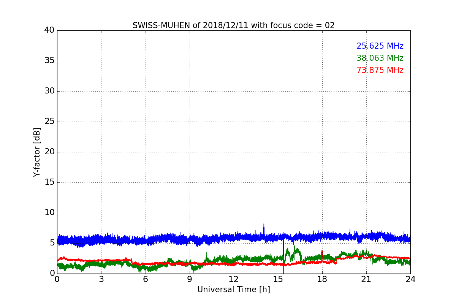Click the y-axis tick label 40

(x=49, y=30)
